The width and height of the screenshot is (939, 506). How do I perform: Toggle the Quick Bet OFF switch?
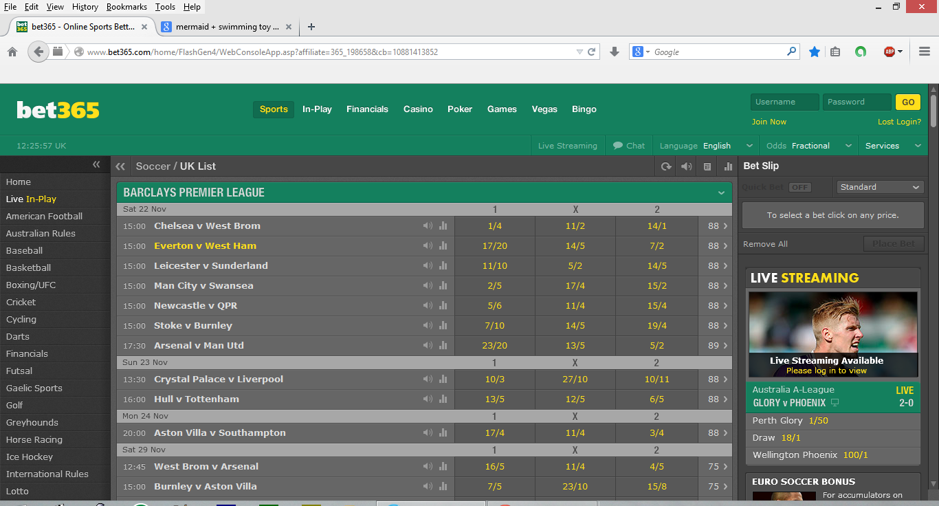coord(799,187)
